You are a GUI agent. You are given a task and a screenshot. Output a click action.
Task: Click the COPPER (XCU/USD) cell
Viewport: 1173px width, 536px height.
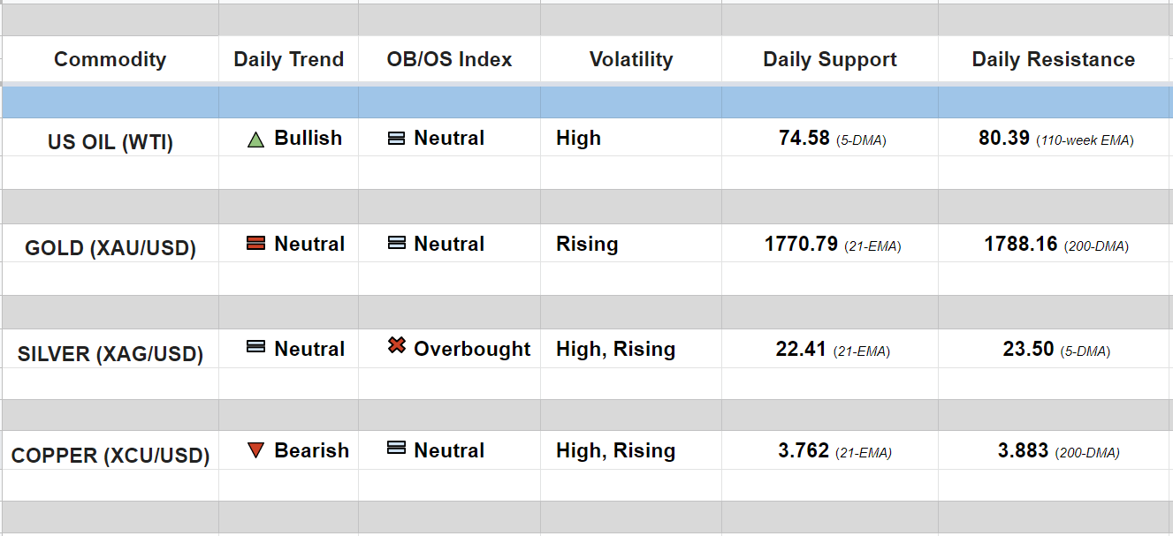point(110,457)
